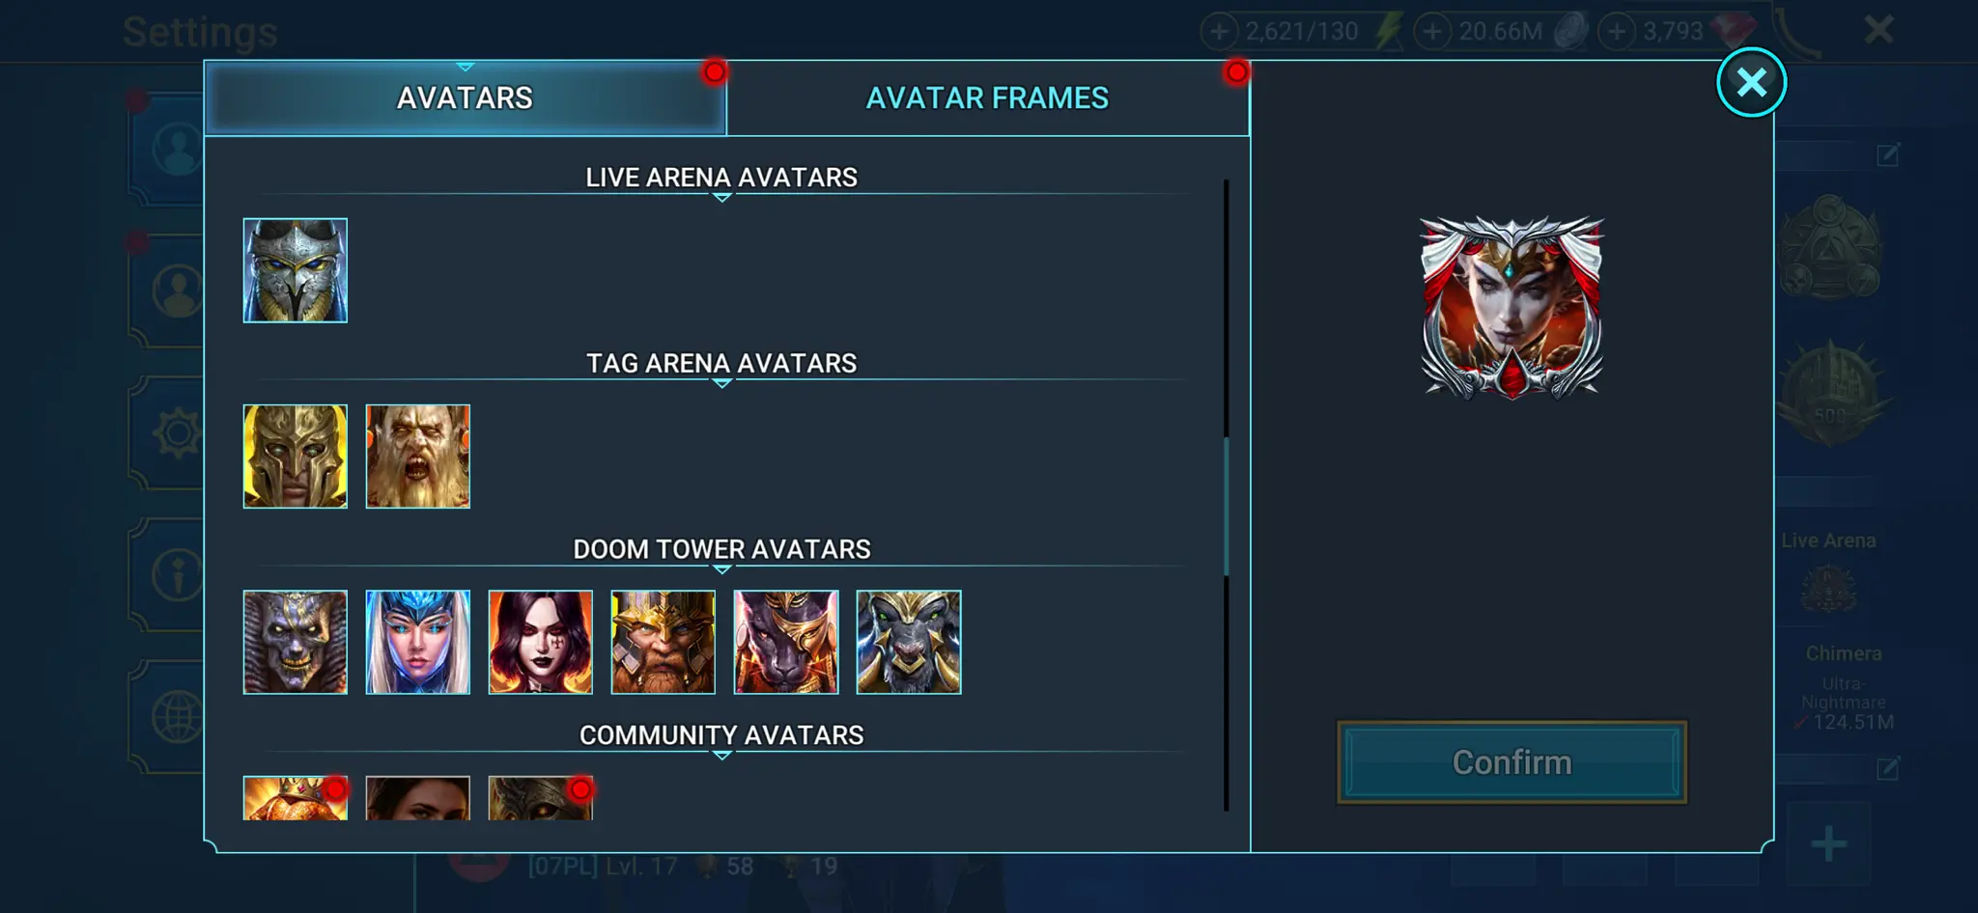1978x913 pixels.
Task: Choose the golden helmet Tag Arena avatar
Action: coord(295,456)
